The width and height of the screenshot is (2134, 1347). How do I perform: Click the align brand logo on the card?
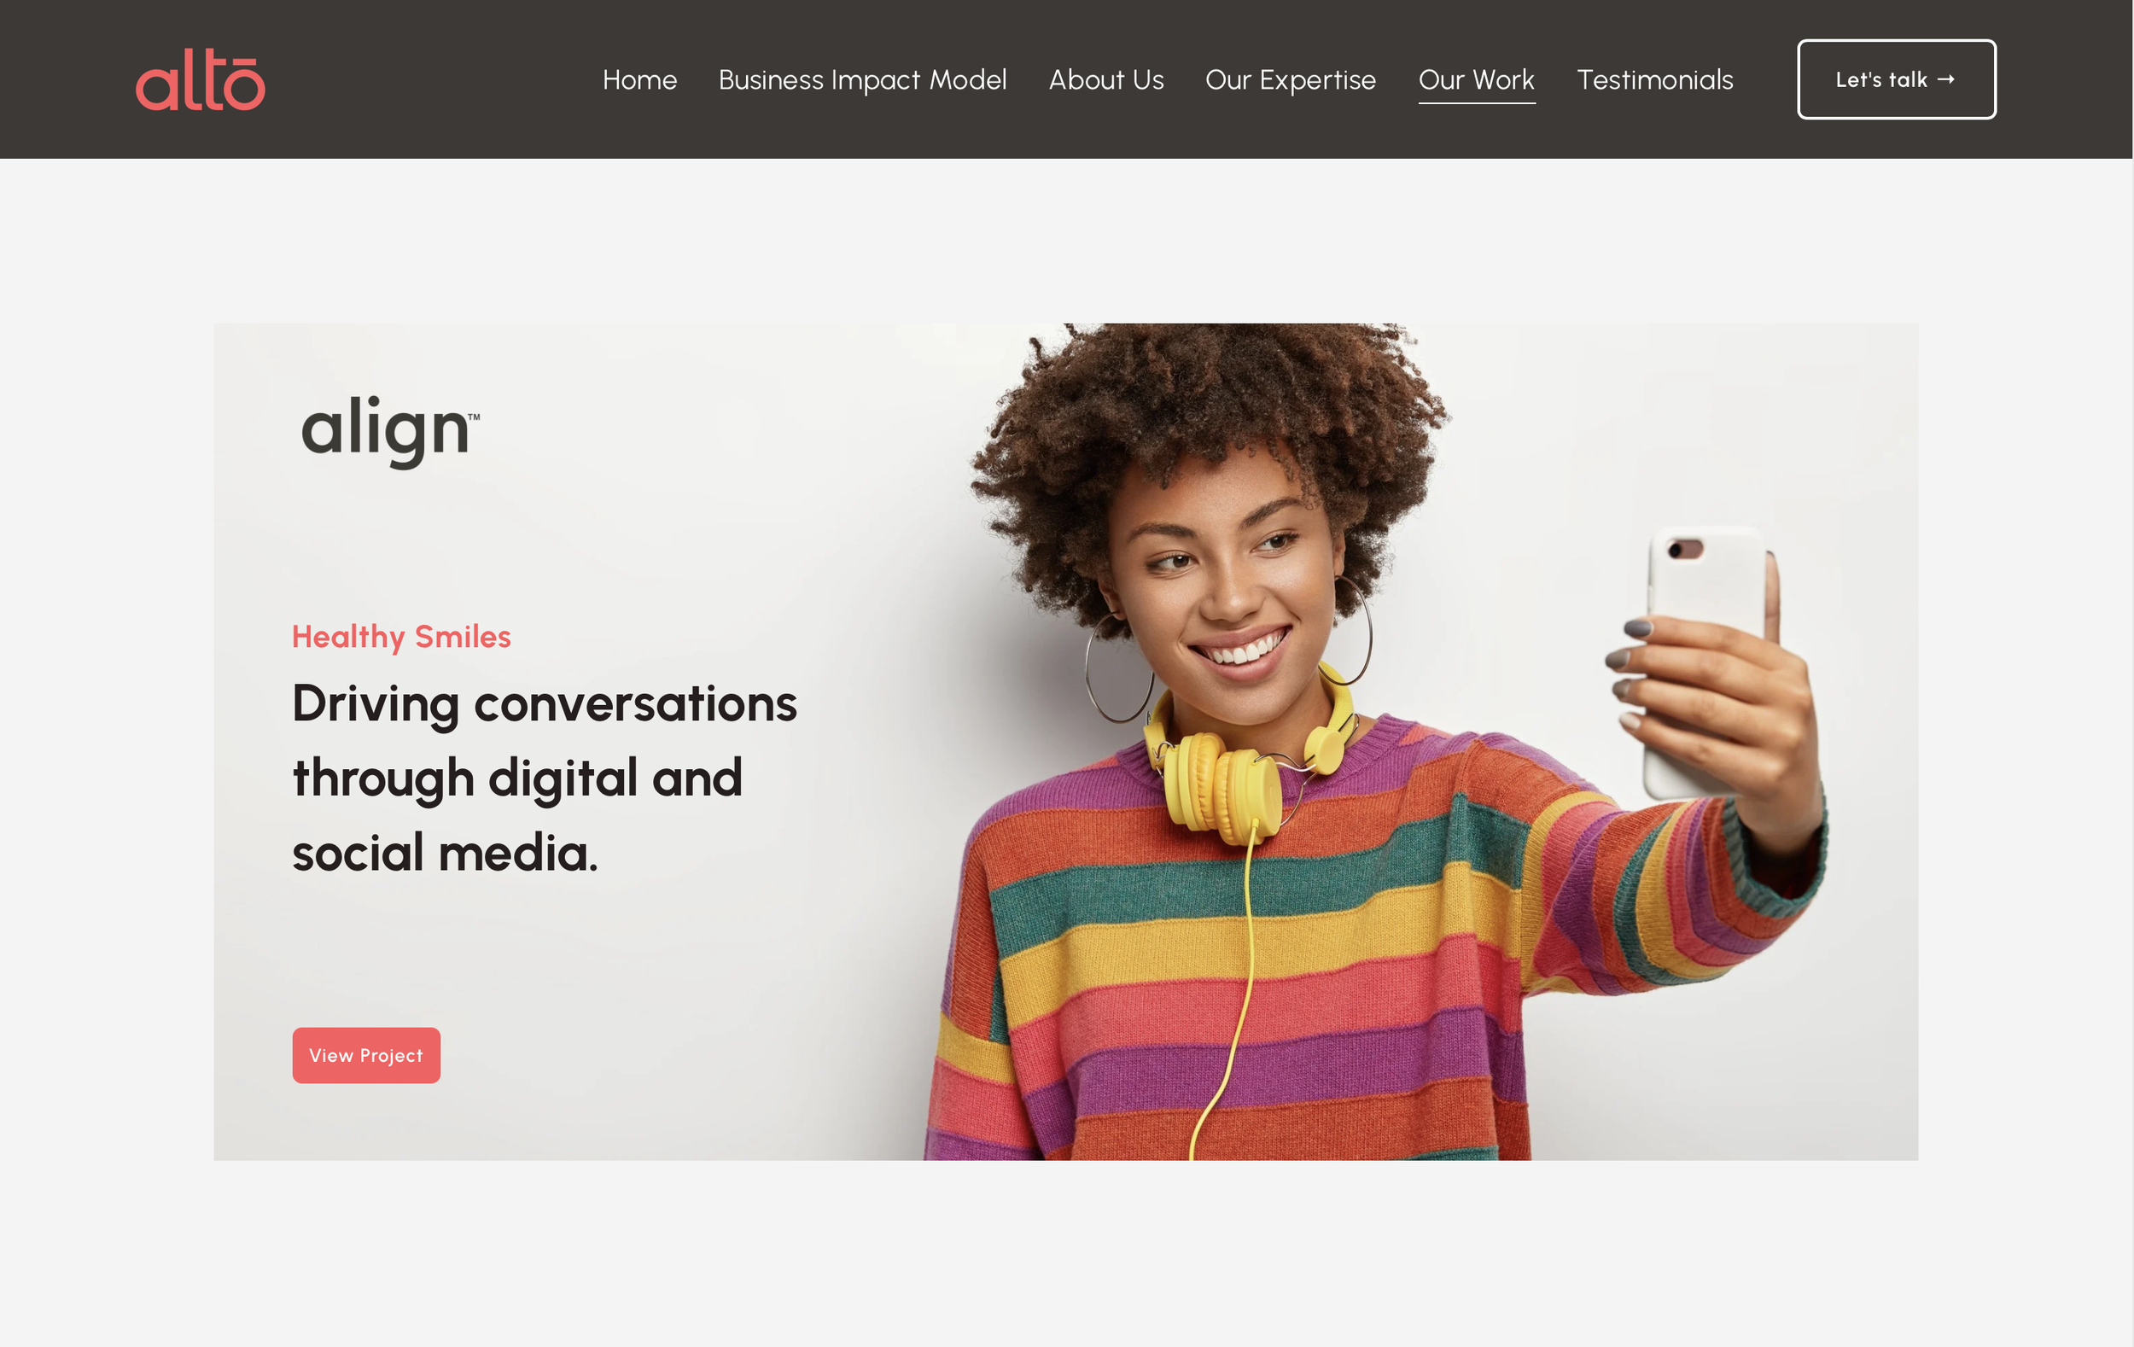(390, 432)
